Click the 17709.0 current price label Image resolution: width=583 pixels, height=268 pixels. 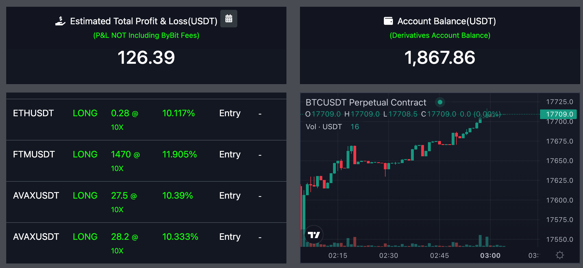(558, 114)
